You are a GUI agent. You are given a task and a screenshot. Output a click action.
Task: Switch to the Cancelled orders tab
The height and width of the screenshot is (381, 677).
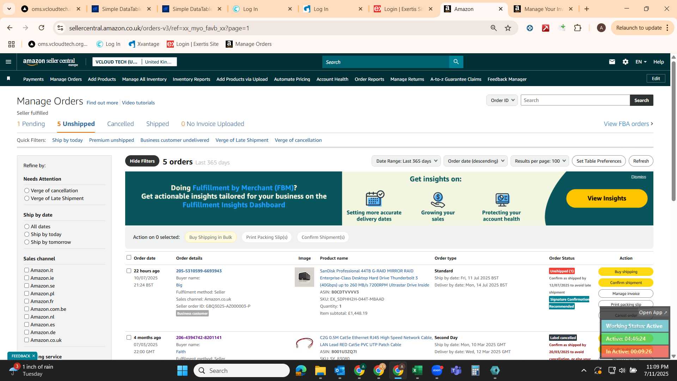(121, 124)
